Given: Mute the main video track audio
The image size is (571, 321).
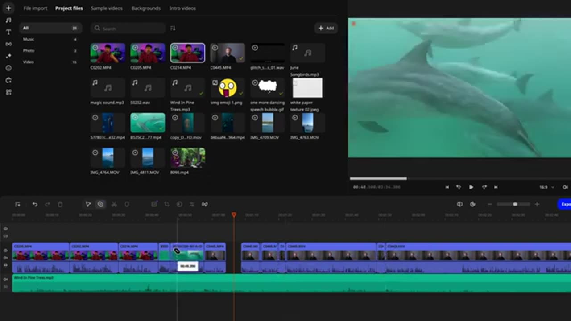Looking at the screenshot, I should pos(6,258).
